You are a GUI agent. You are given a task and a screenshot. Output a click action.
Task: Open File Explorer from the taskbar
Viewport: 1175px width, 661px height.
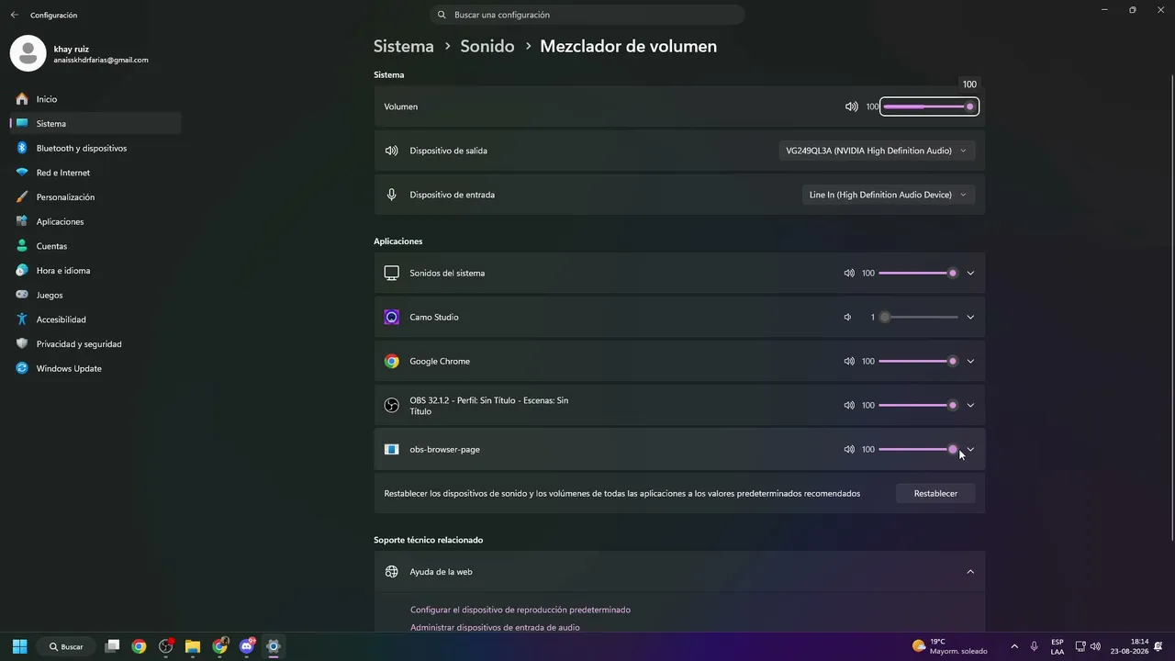193,646
